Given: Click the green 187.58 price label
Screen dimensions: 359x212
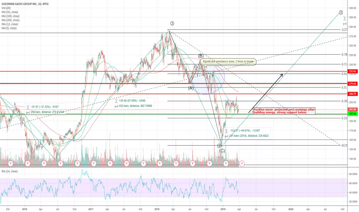Looking at the screenshot, I should 352,114.
